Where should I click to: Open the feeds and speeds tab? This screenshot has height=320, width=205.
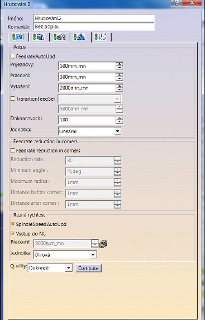point(80,37)
